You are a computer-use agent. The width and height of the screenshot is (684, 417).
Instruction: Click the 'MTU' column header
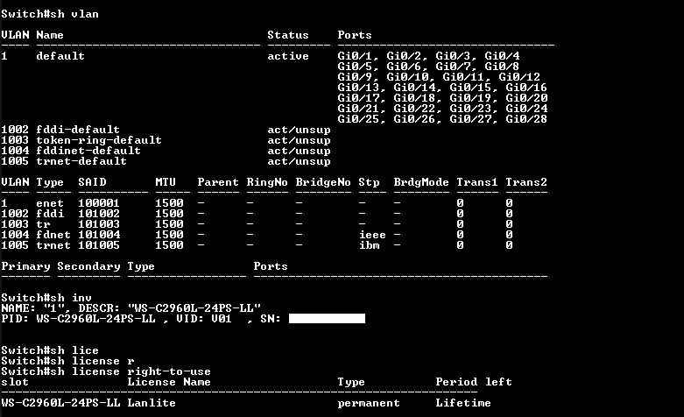(x=166, y=182)
